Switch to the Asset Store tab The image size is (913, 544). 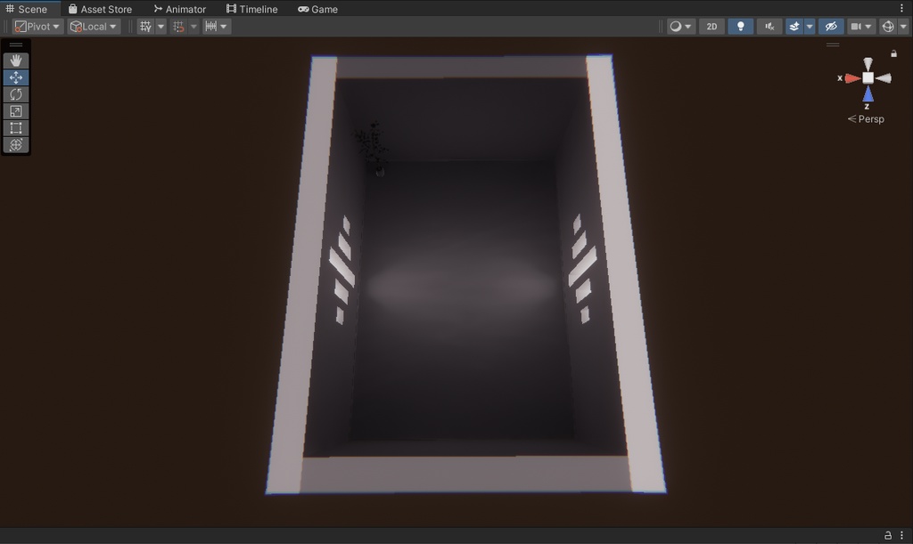[100, 9]
